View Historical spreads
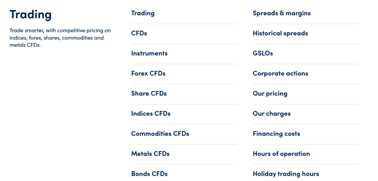The height and width of the screenshot is (181, 378). [x=280, y=33]
